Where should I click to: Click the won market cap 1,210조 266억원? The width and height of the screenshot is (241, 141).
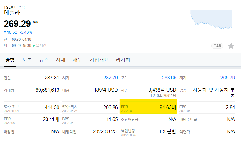pos(163,96)
